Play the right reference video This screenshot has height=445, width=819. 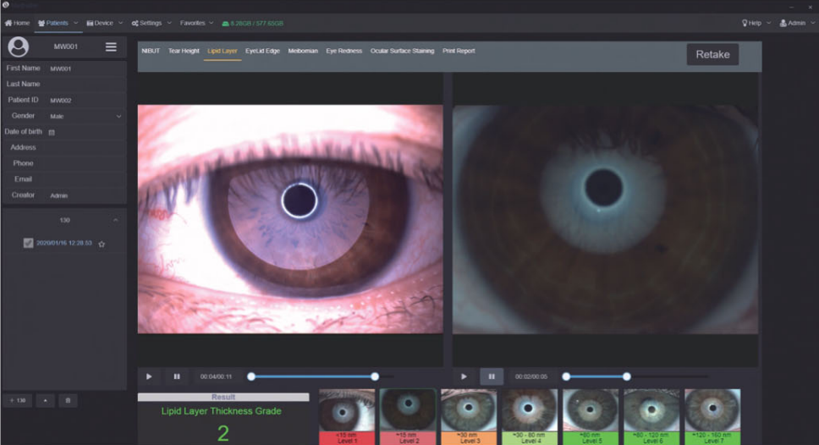point(464,376)
